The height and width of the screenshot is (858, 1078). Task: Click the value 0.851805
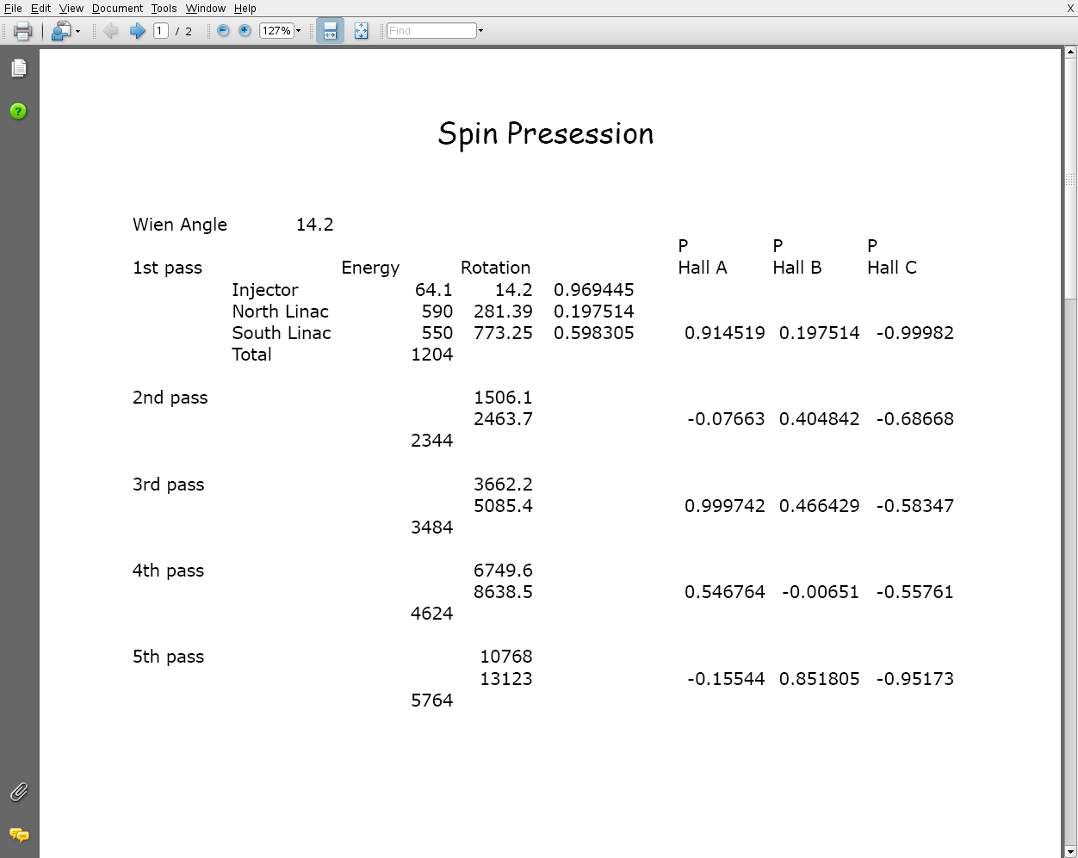(x=820, y=679)
